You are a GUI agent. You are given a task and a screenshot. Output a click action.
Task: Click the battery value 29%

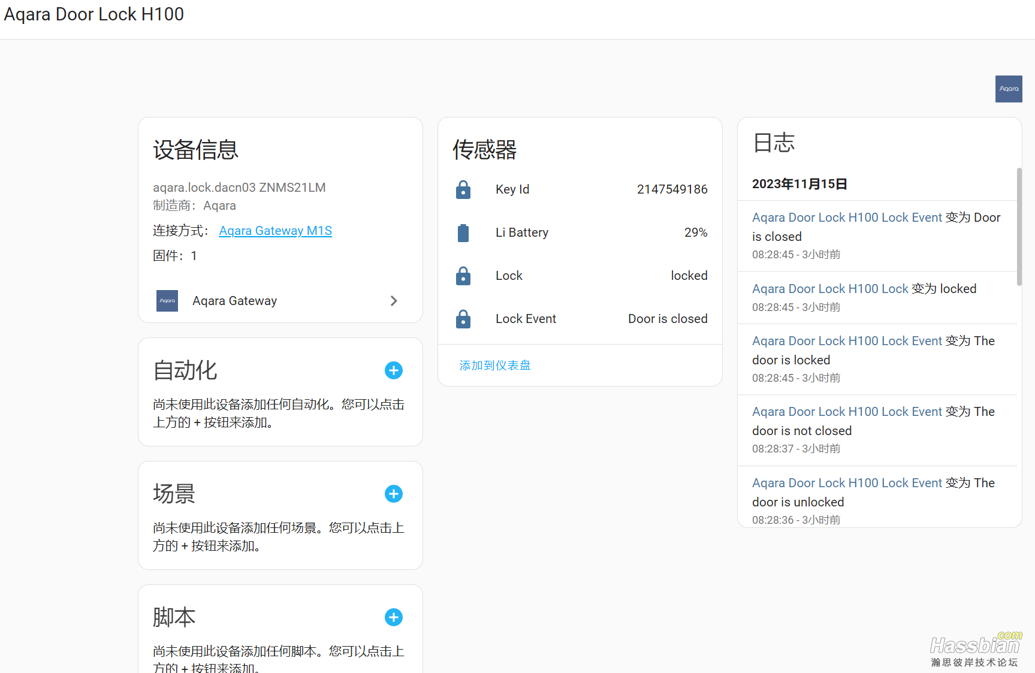click(696, 233)
